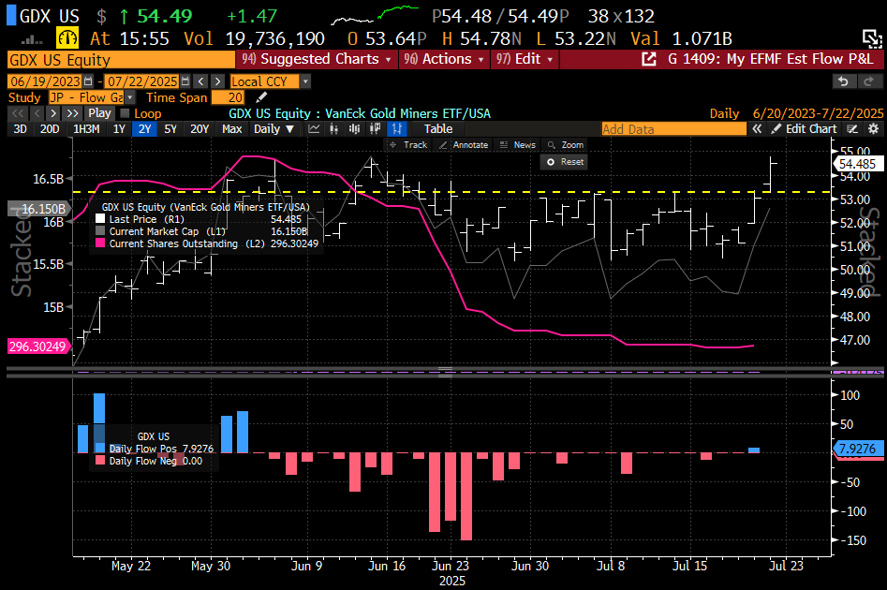Click the 7.9276 flow axis label
The image size is (887, 590).
[x=858, y=449]
